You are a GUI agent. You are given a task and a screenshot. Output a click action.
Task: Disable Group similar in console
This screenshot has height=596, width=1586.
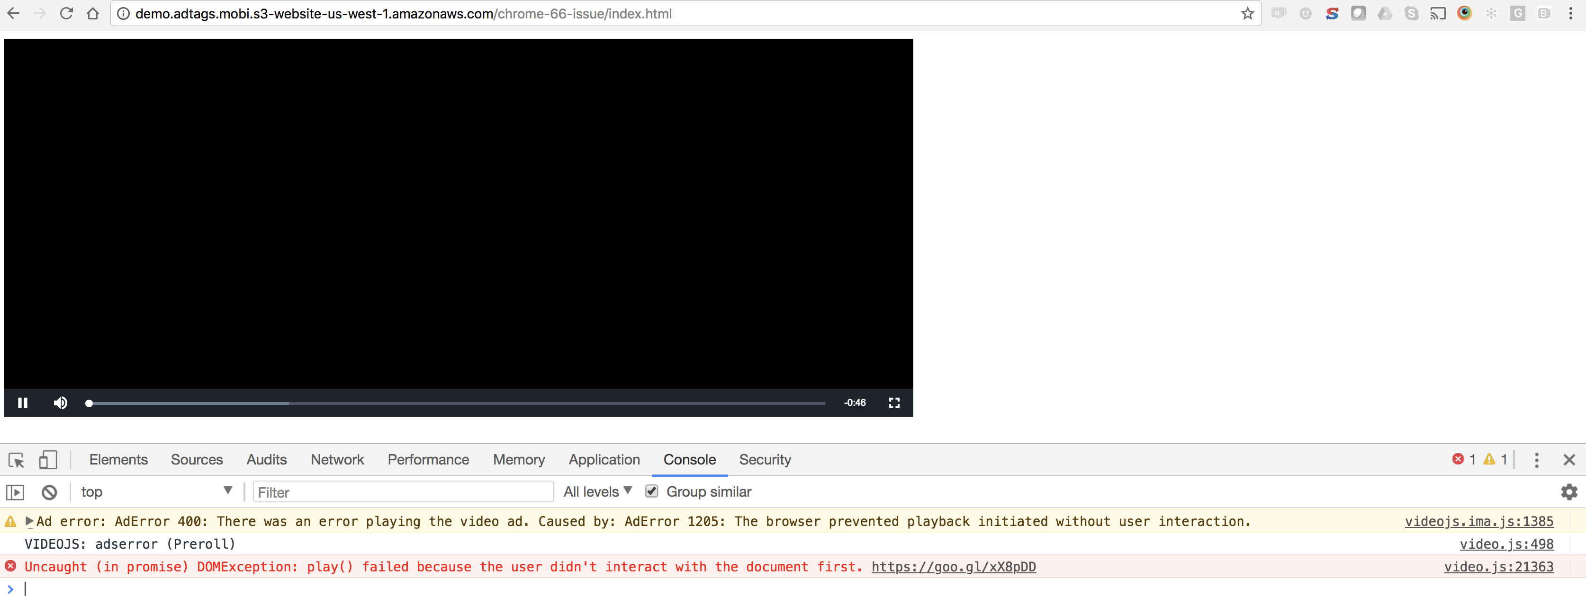pos(651,491)
